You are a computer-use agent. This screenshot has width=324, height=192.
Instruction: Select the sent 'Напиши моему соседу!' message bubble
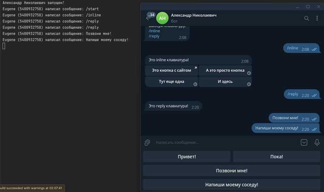pyautogui.click(x=286, y=128)
